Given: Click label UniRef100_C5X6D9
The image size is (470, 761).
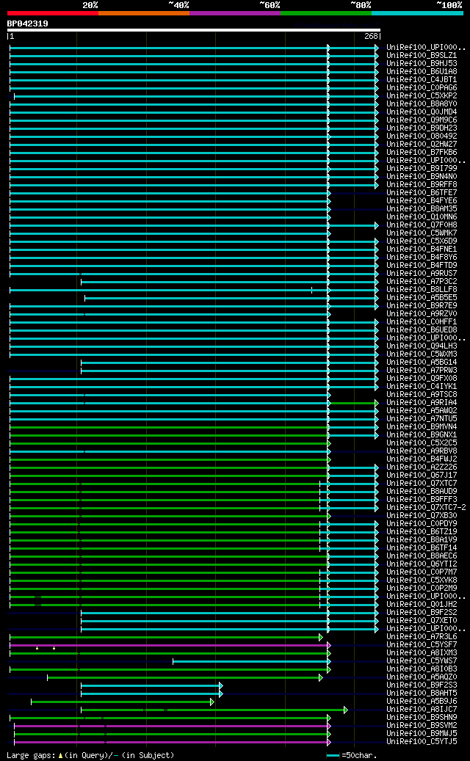Looking at the screenshot, I should [x=422, y=241].
